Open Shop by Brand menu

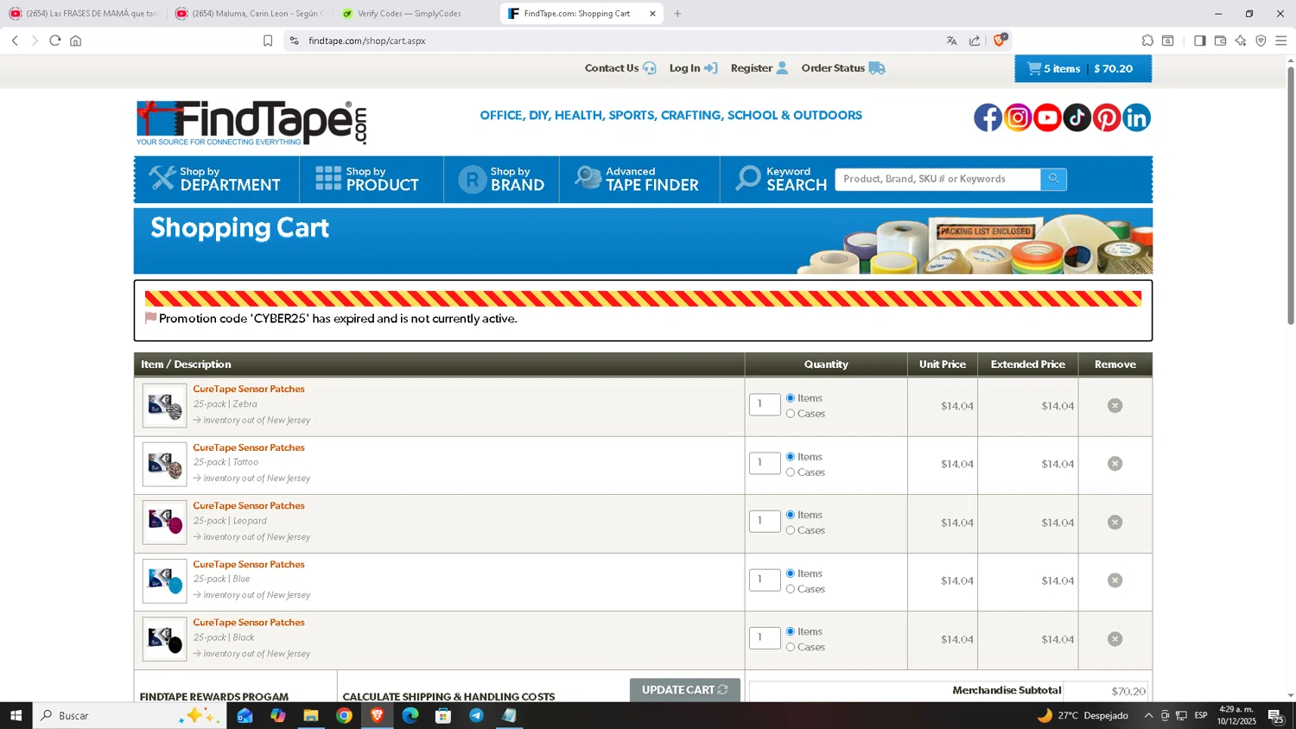(x=501, y=179)
